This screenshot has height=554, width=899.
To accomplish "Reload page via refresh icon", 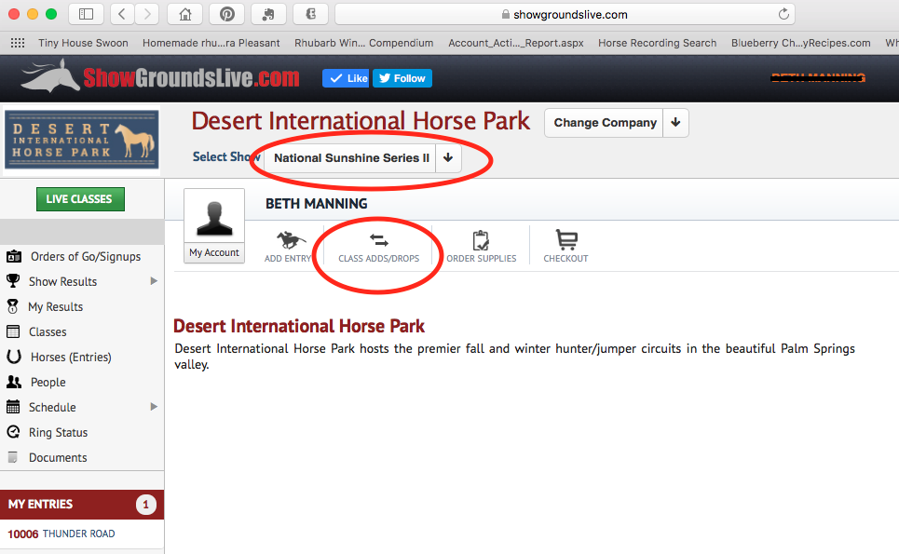I will coord(783,14).
